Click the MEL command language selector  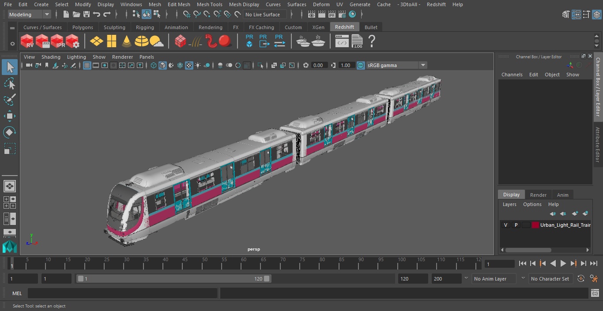[17, 293]
